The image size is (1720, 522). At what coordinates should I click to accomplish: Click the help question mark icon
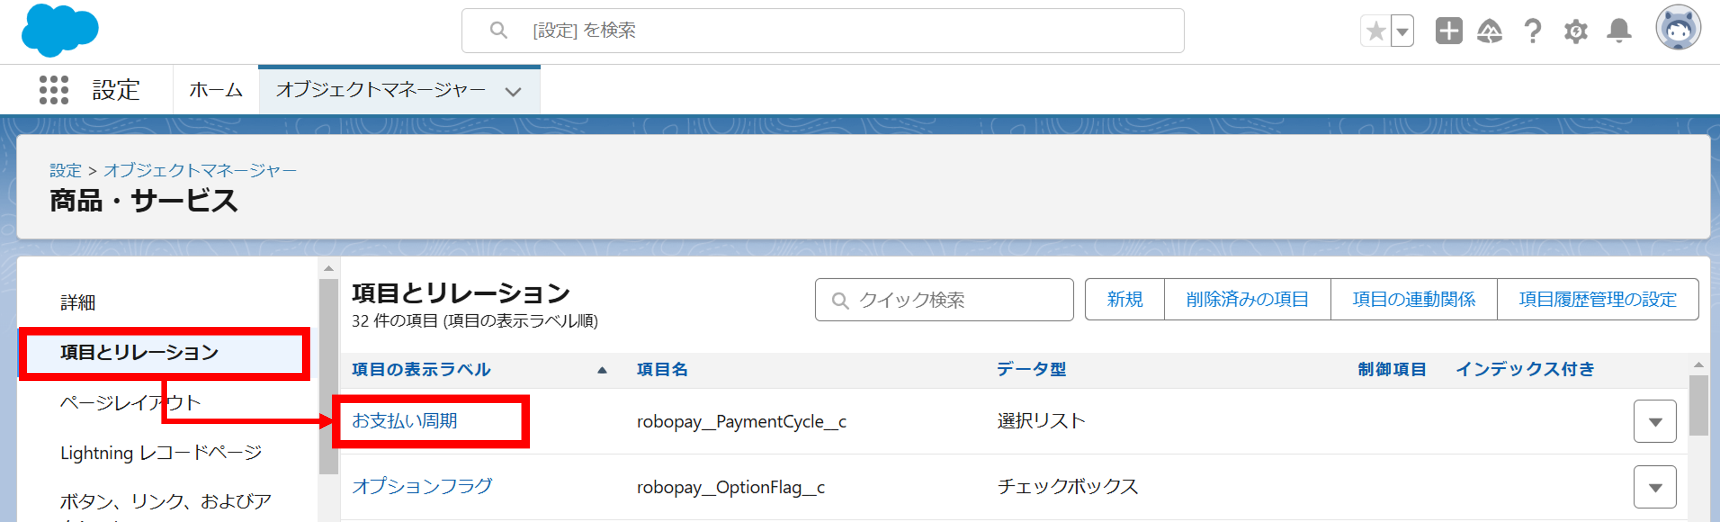[1532, 31]
